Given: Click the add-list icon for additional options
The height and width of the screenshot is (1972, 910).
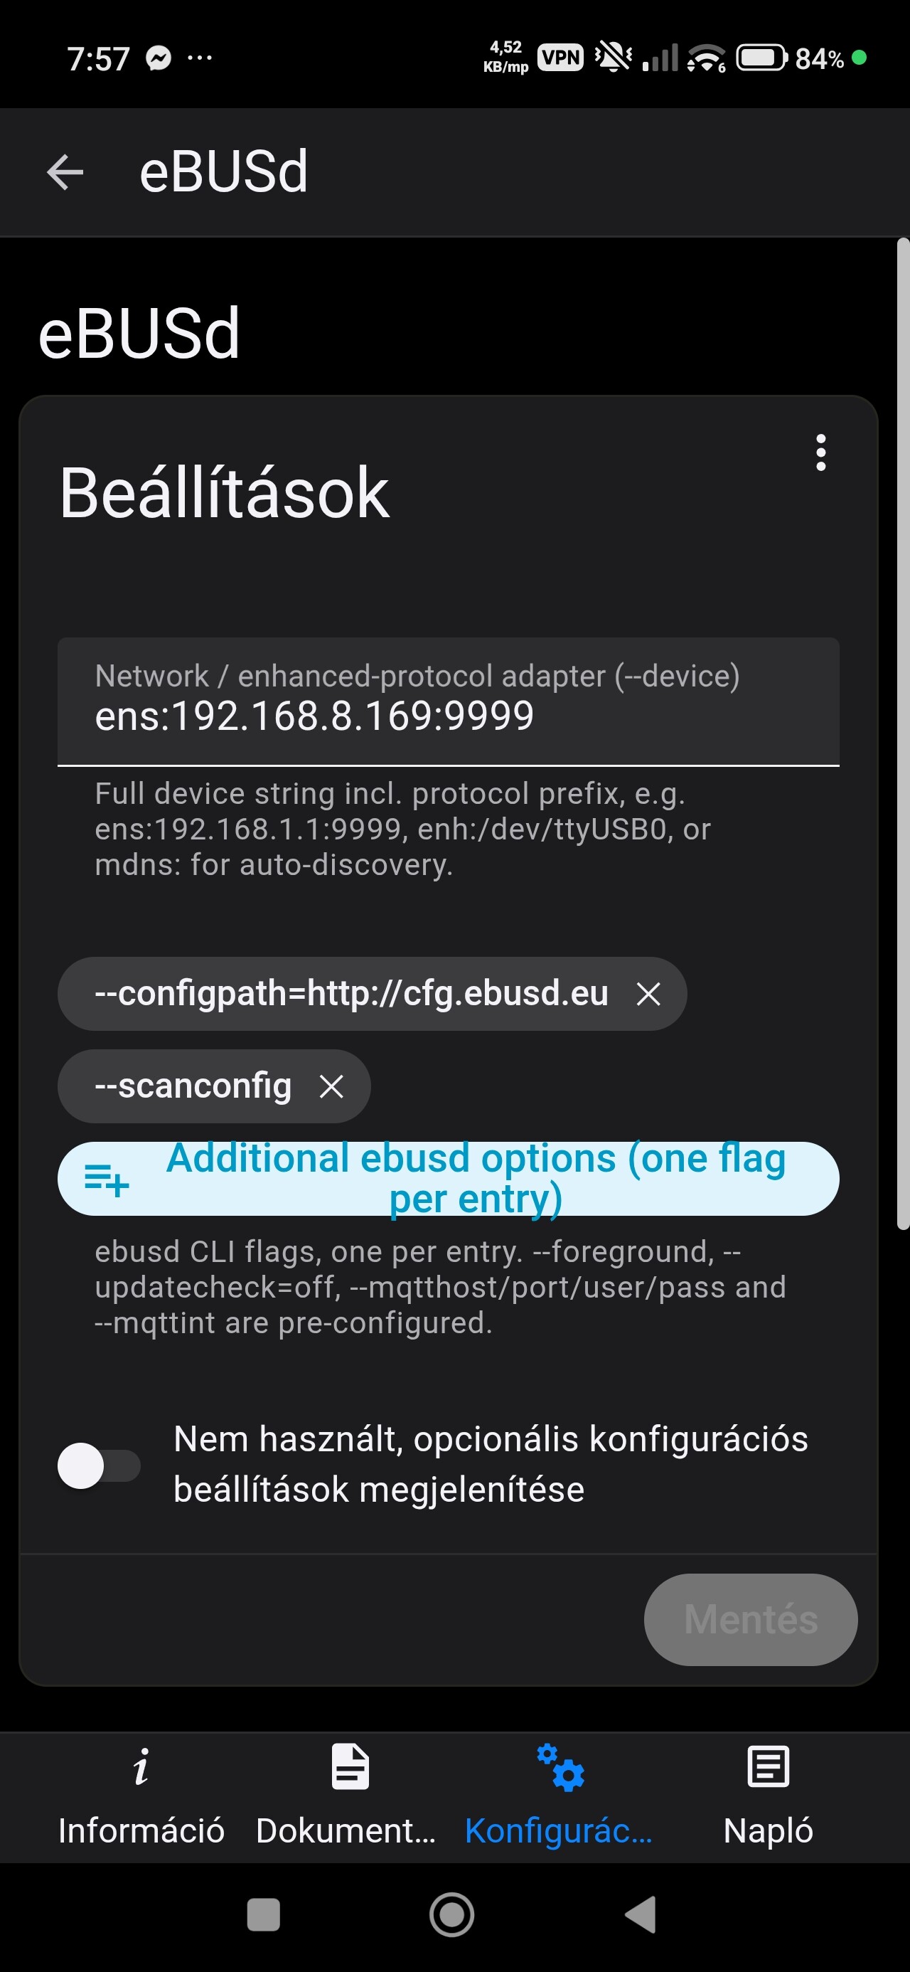Looking at the screenshot, I should [107, 1180].
